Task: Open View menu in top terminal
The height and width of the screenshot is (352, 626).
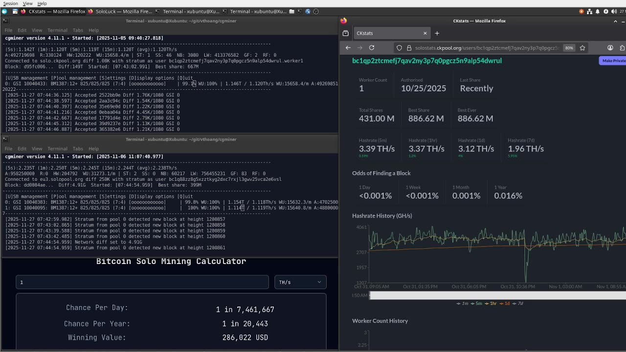Action: (37, 30)
